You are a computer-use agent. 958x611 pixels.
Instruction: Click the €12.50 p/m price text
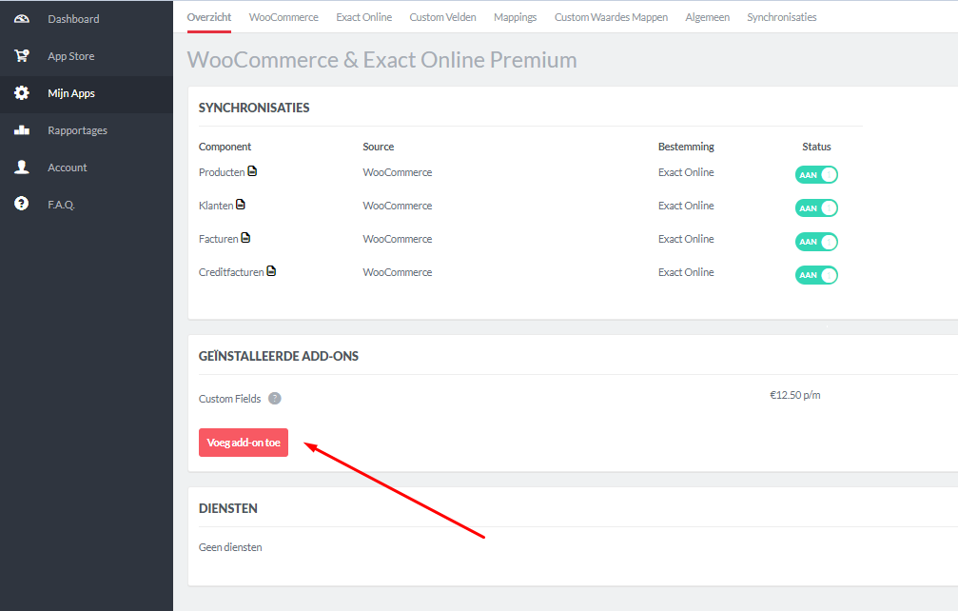click(795, 395)
